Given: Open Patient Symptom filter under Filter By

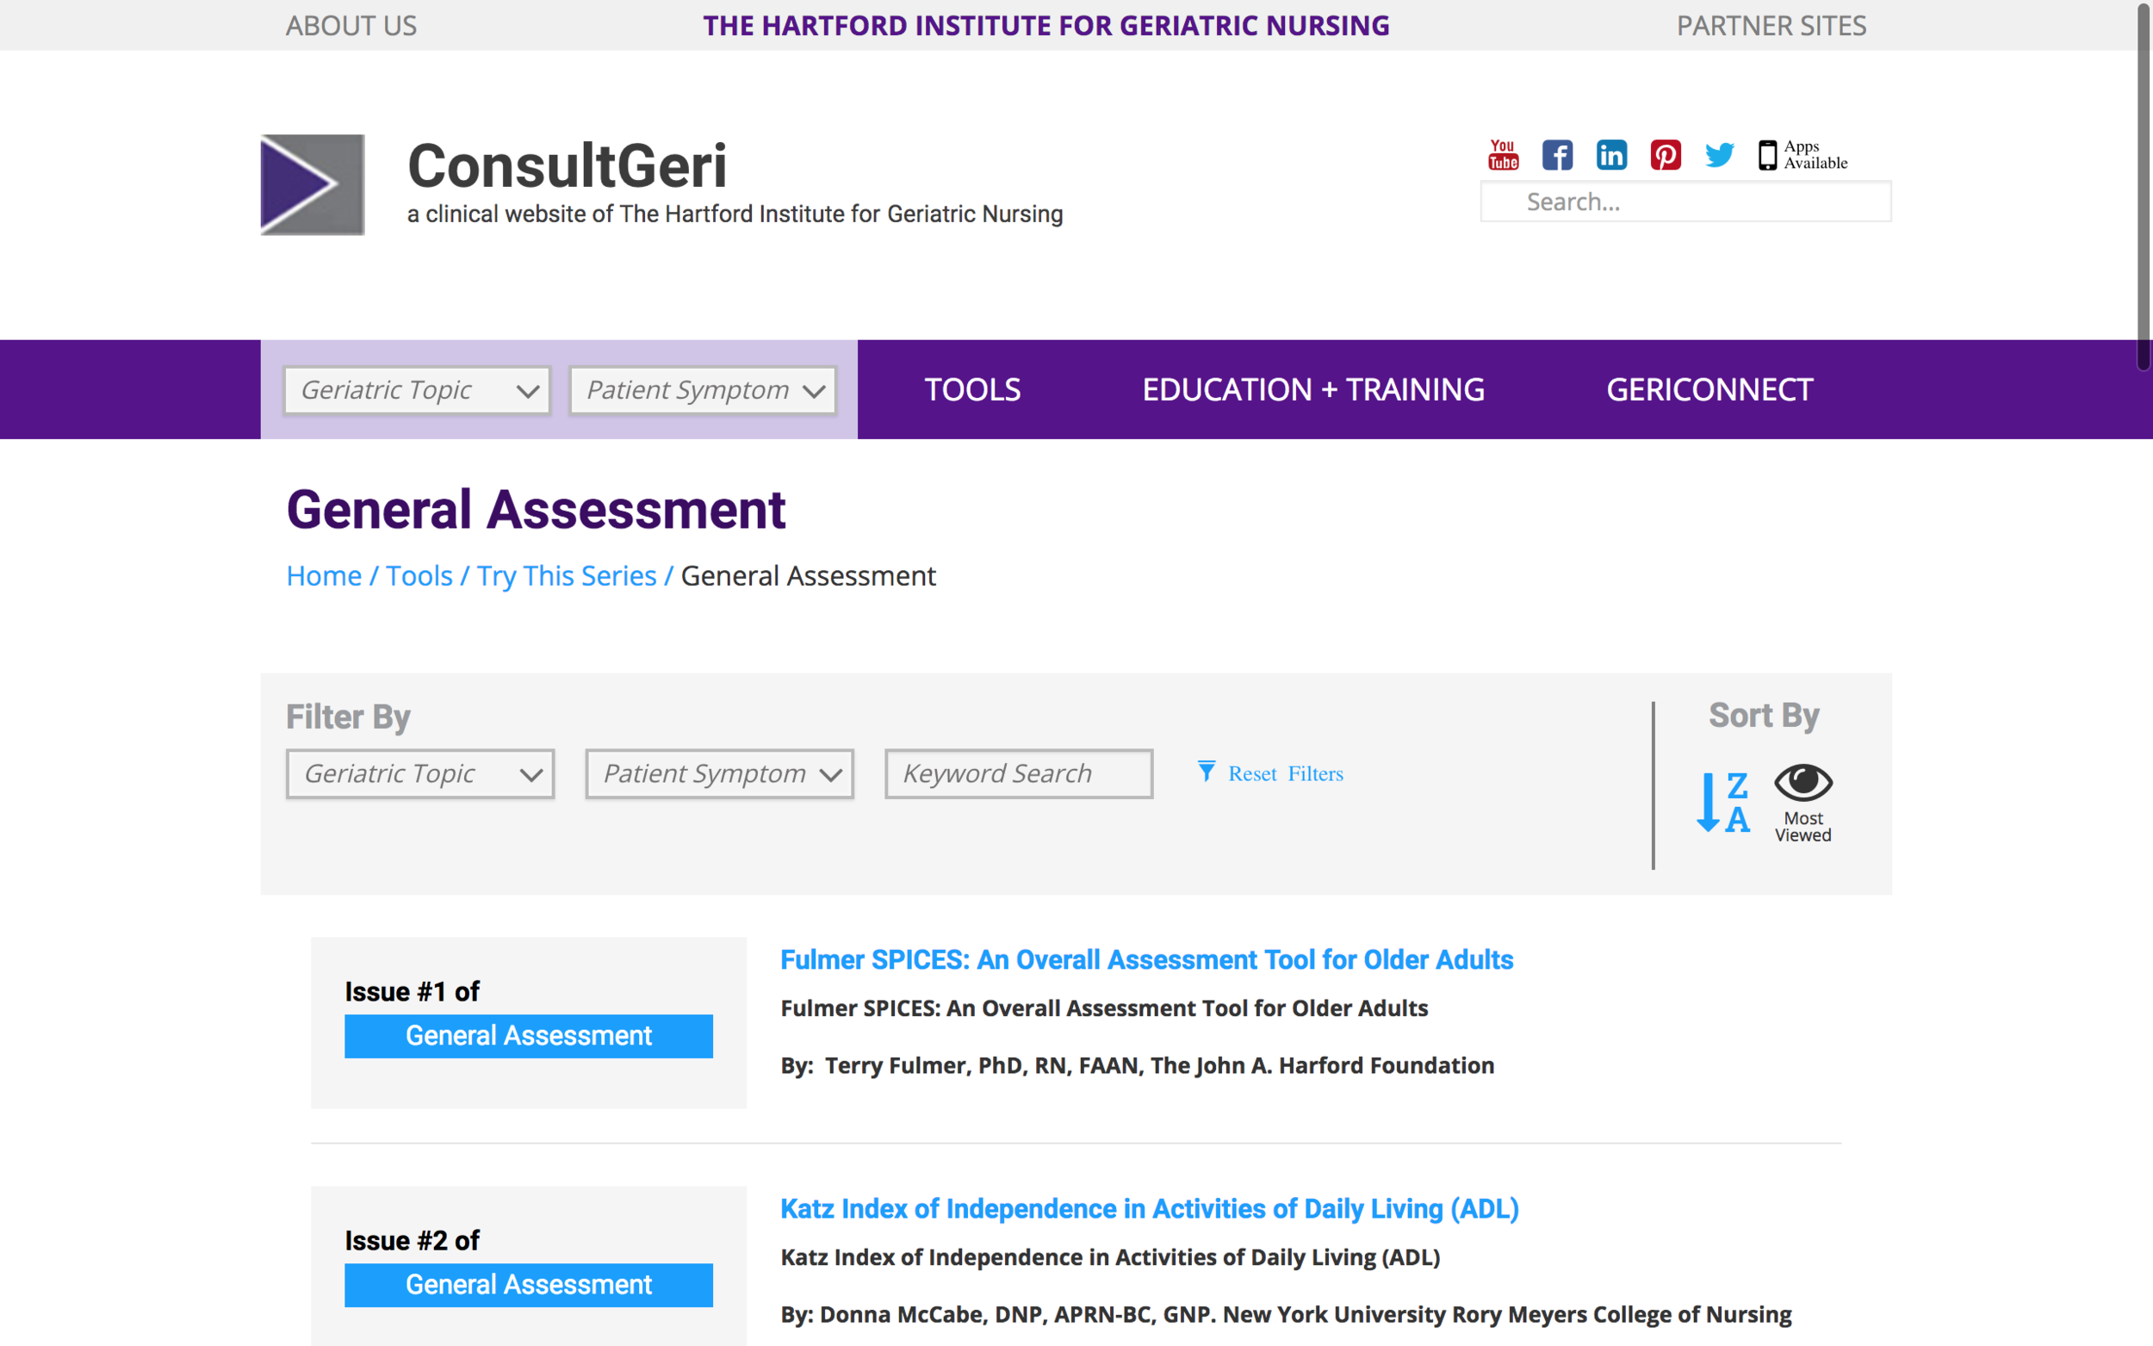Looking at the screenshot, I should [x=719, y=773].
